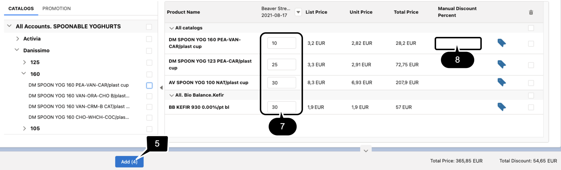Select DM SPOON YOG 160 VAN-ORA-CHO tree item
Viewport: 561px width, 170px height.
79,96
